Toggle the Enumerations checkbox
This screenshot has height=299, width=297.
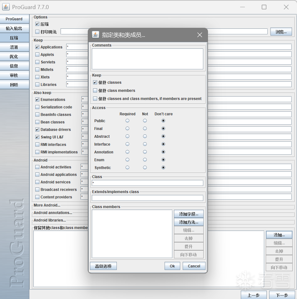[x=37, y=100]
